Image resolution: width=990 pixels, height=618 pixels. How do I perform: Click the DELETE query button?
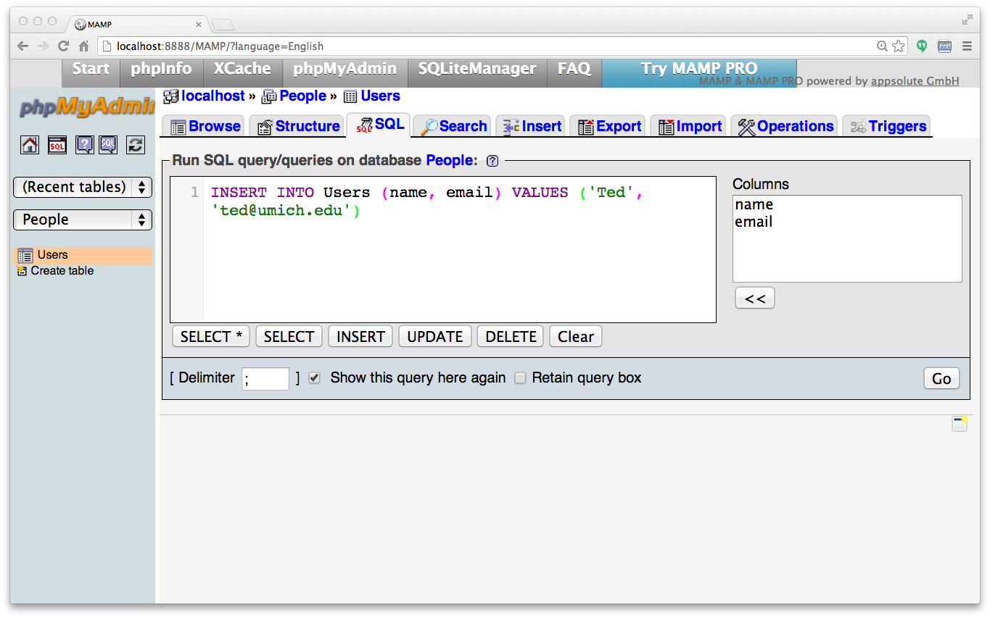tap(511, 337)
